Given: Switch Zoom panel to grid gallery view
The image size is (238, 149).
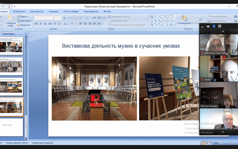Looking at the screenshot, I should tap(220, 26).
